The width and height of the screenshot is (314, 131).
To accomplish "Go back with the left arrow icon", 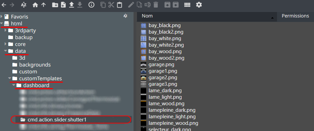I will click(x=4, y=5).
